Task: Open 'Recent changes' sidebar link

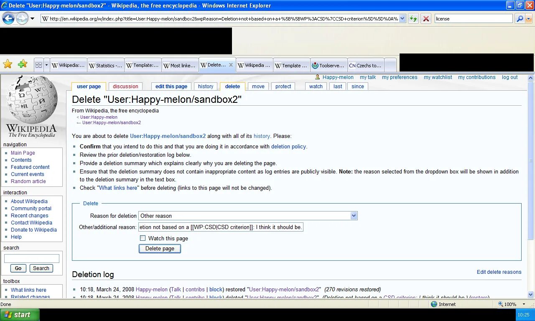Action: click(30, 216)
